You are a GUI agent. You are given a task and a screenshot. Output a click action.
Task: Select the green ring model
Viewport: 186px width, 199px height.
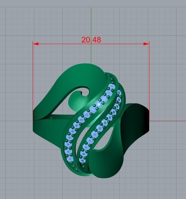(x=91, y=121)
